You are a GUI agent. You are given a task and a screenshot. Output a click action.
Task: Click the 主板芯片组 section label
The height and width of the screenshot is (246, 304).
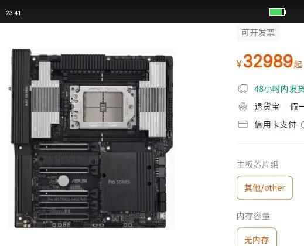pos(258,165)
